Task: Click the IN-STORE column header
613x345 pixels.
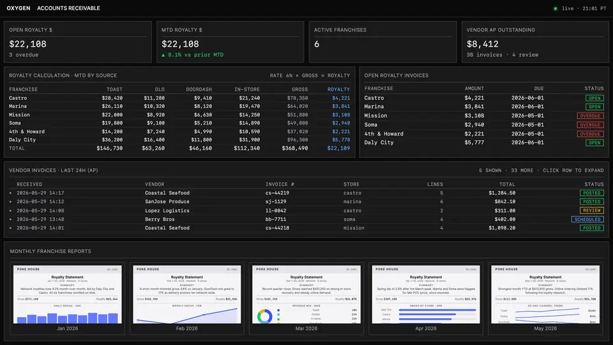Action: pos(246,89)
